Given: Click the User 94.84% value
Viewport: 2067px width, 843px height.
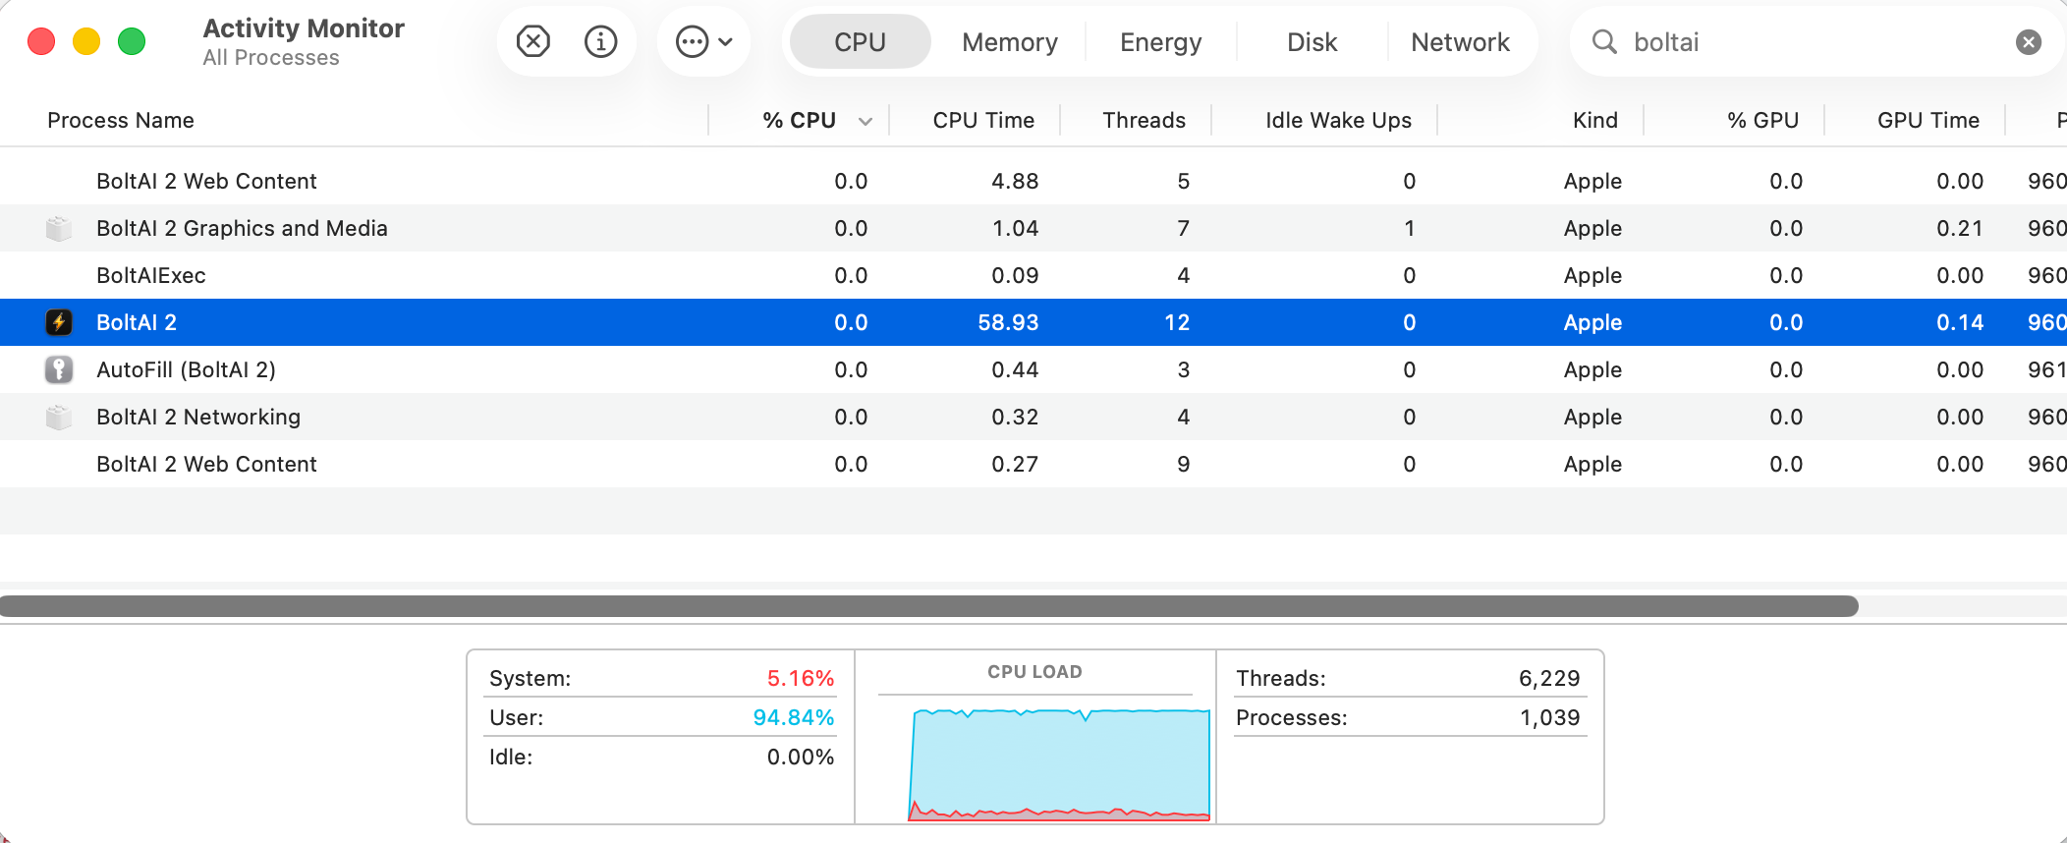Looking at the screenshot, I should tap(793, 717).
